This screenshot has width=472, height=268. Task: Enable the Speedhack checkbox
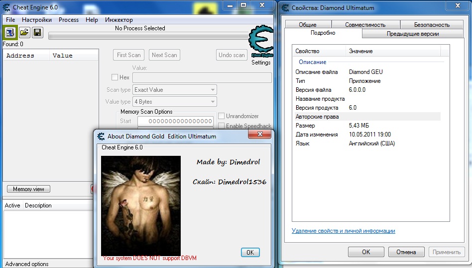pyautogui.click(x=221, y=126)
